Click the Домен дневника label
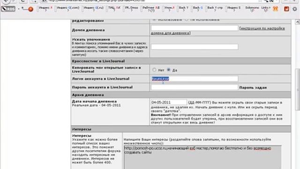The width and height of the screenshot is (300, 169). coord(88,30)
